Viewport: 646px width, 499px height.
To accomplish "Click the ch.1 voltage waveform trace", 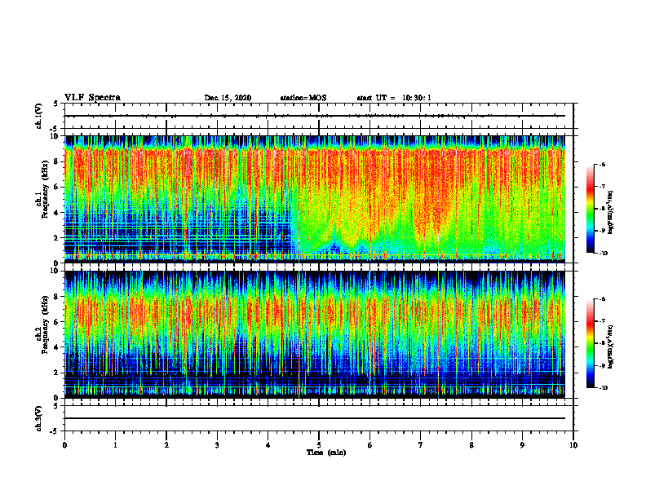I will click(315, 116).
